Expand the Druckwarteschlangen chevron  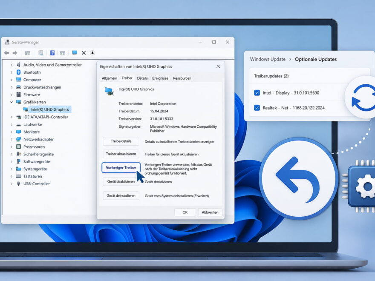coord(11,87)
